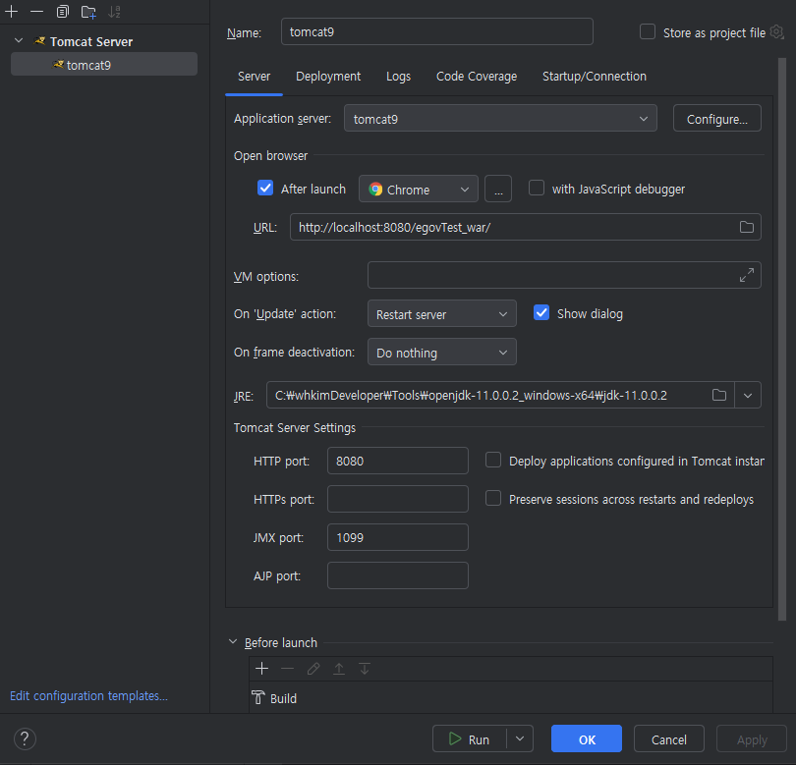This screenshot has height=765, width=796.
Task: Add new run configuration with plus icon
Action: 11,11
